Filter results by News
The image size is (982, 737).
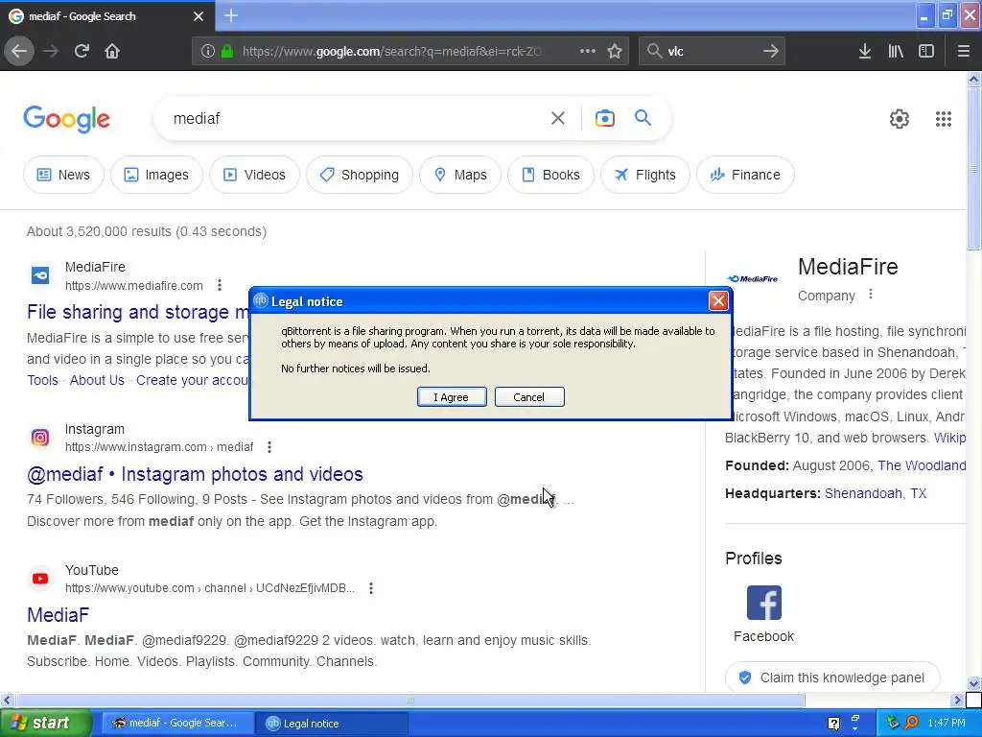pyautogui.click(x=63, y=175)
